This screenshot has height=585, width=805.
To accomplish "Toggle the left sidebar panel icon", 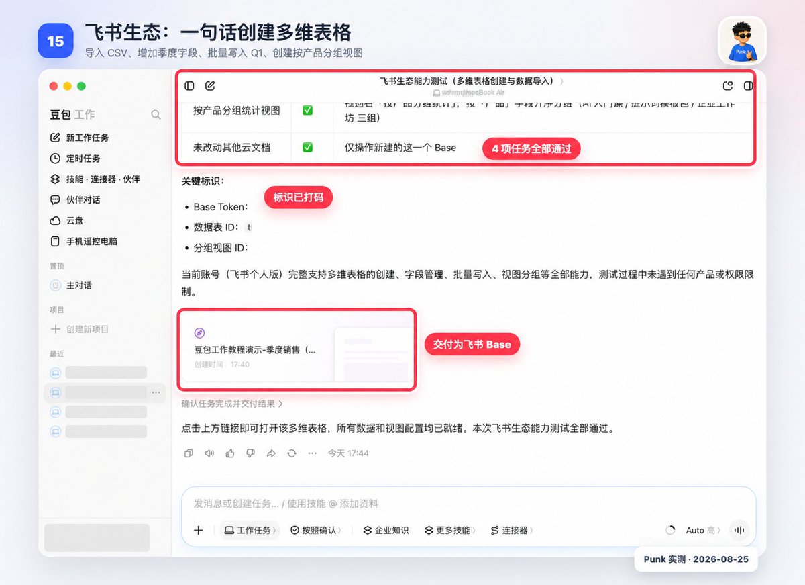I will click(x=189, y=86).
